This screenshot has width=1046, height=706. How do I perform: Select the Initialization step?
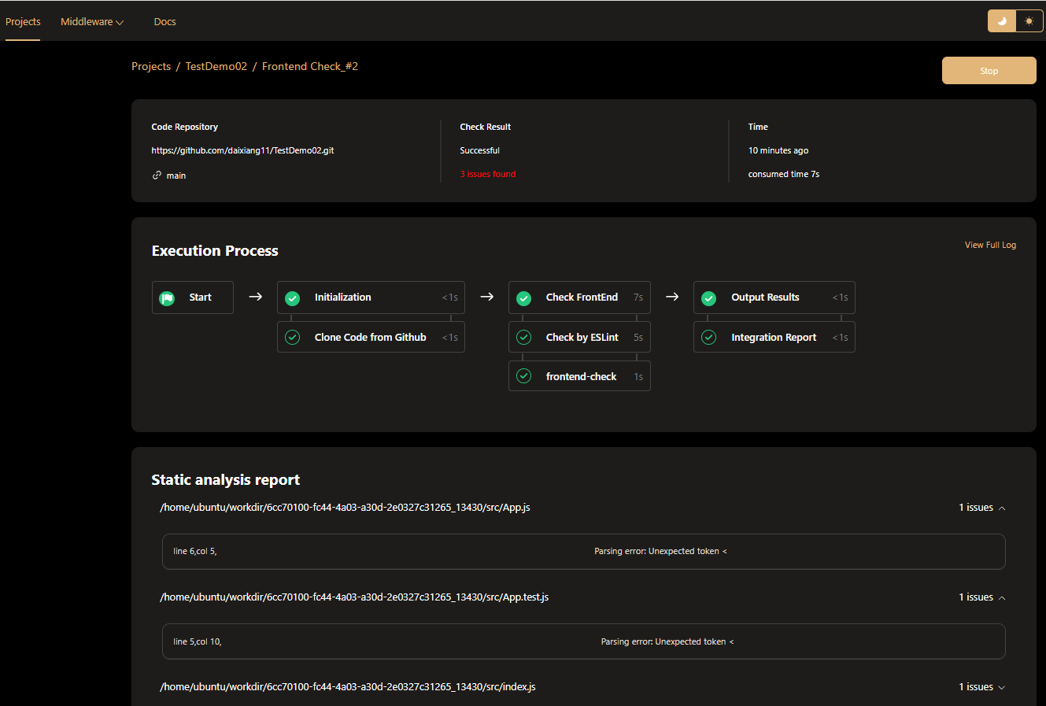point(371,298)
